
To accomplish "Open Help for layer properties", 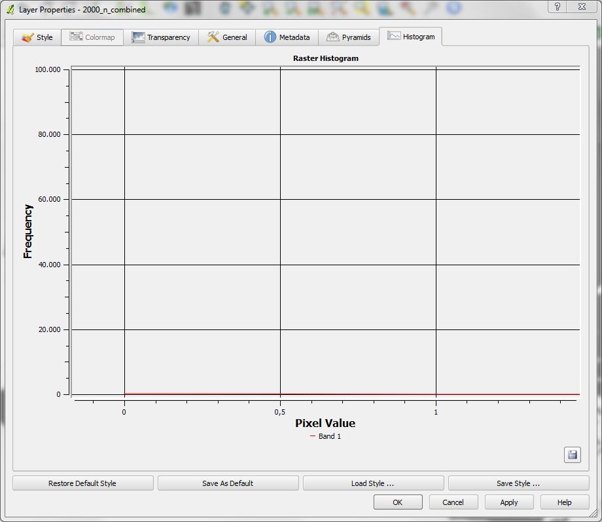I will click(565, 502).
